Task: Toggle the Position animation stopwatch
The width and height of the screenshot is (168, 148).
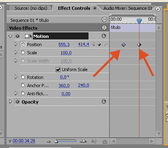Action: point(23,45)
